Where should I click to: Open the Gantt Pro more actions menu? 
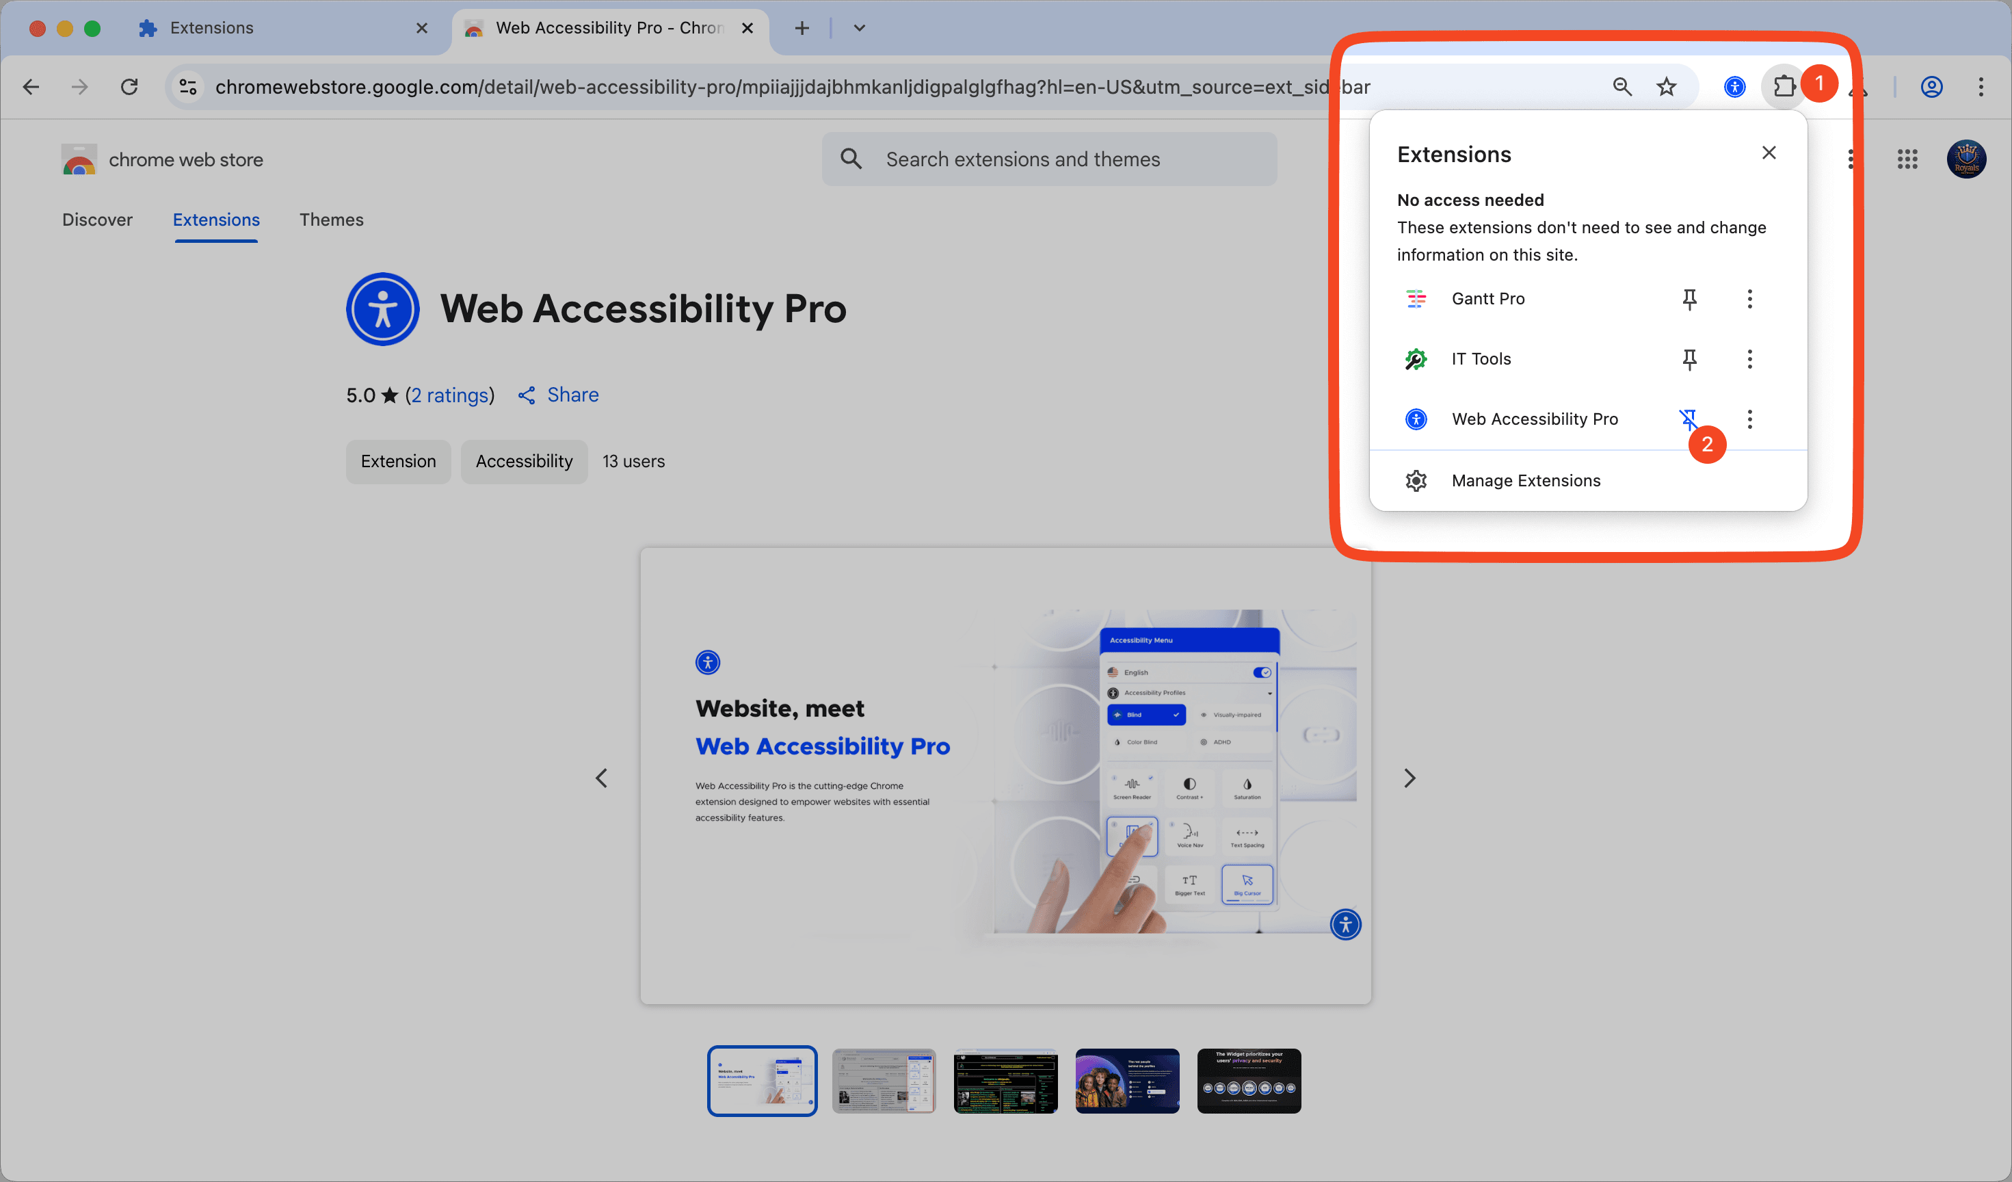tap(1749, 299)
